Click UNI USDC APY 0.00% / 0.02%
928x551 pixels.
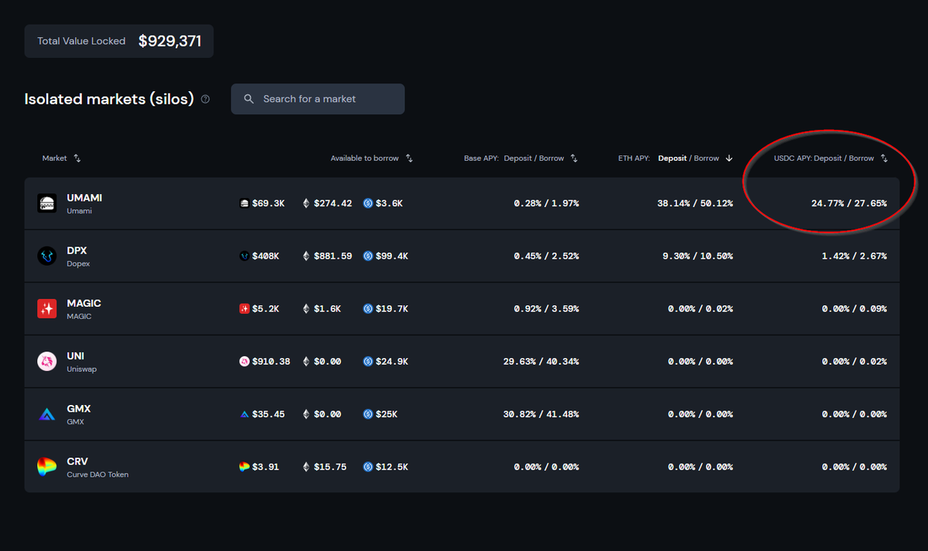(855, 361)
